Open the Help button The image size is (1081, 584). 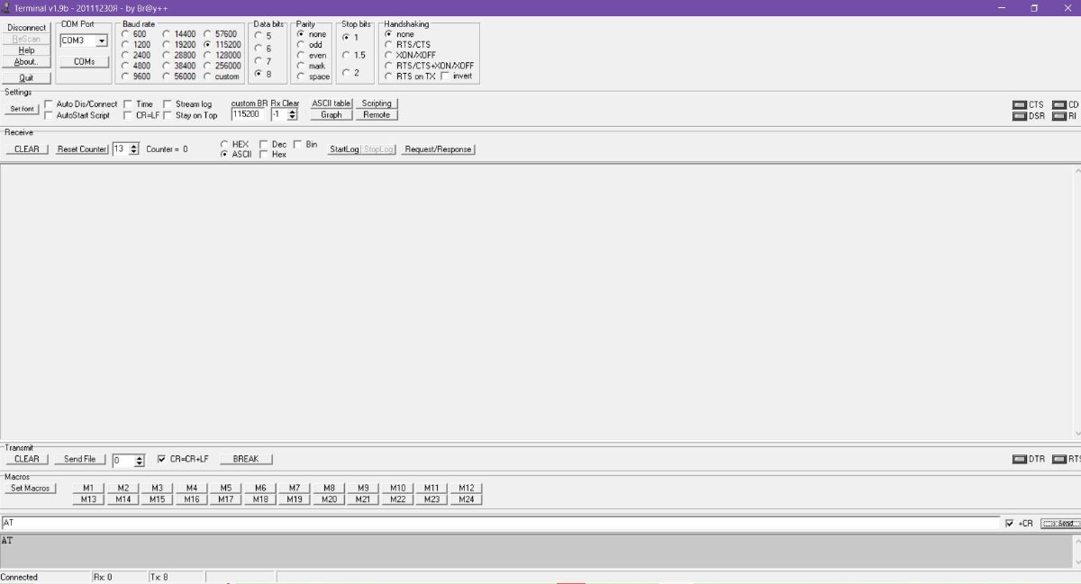27,50
